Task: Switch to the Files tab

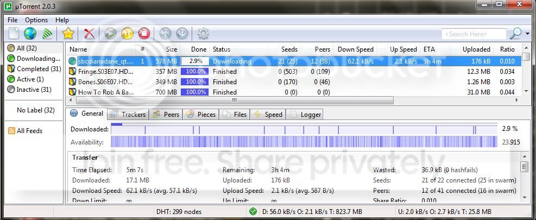Action: point(235,114)
